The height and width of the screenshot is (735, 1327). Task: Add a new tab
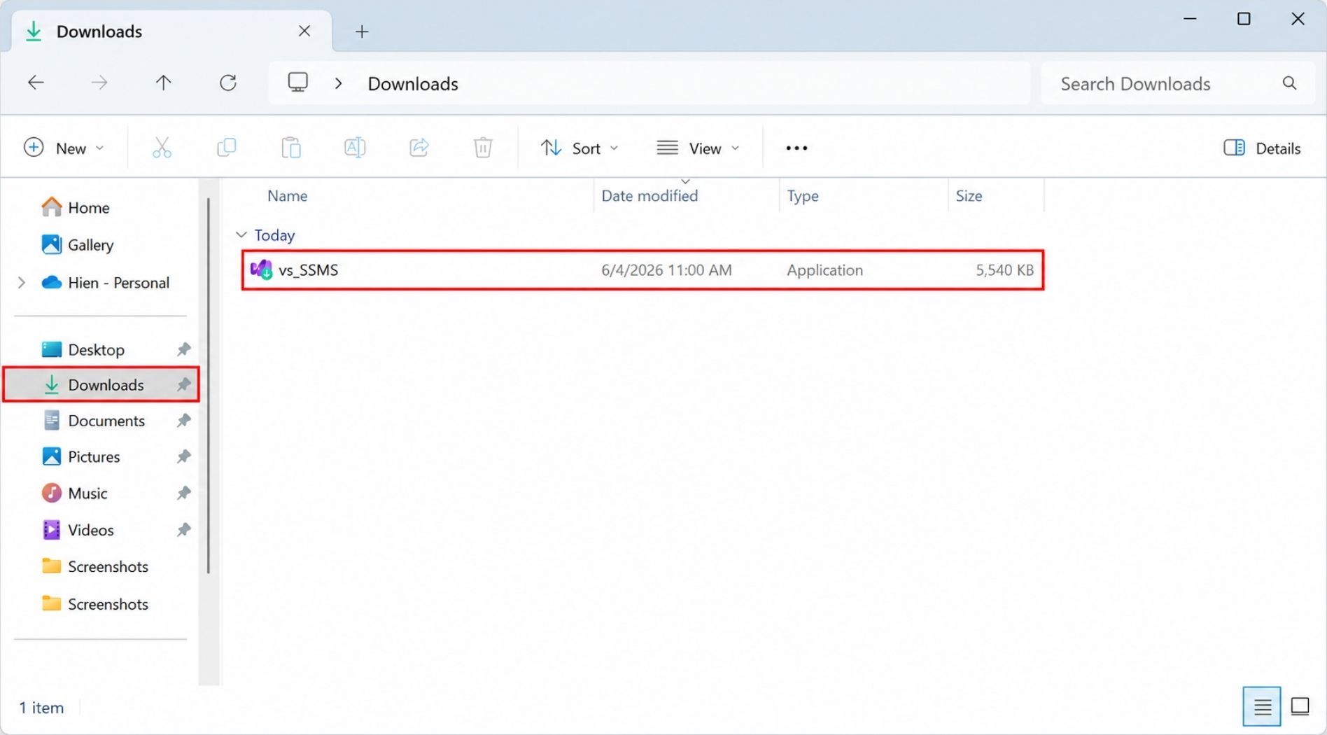coord(361,31)
